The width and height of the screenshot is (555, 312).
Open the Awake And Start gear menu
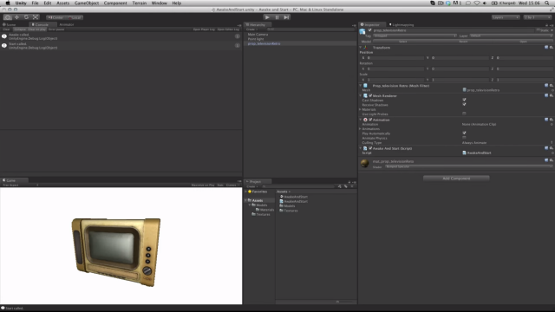(552, 148)
